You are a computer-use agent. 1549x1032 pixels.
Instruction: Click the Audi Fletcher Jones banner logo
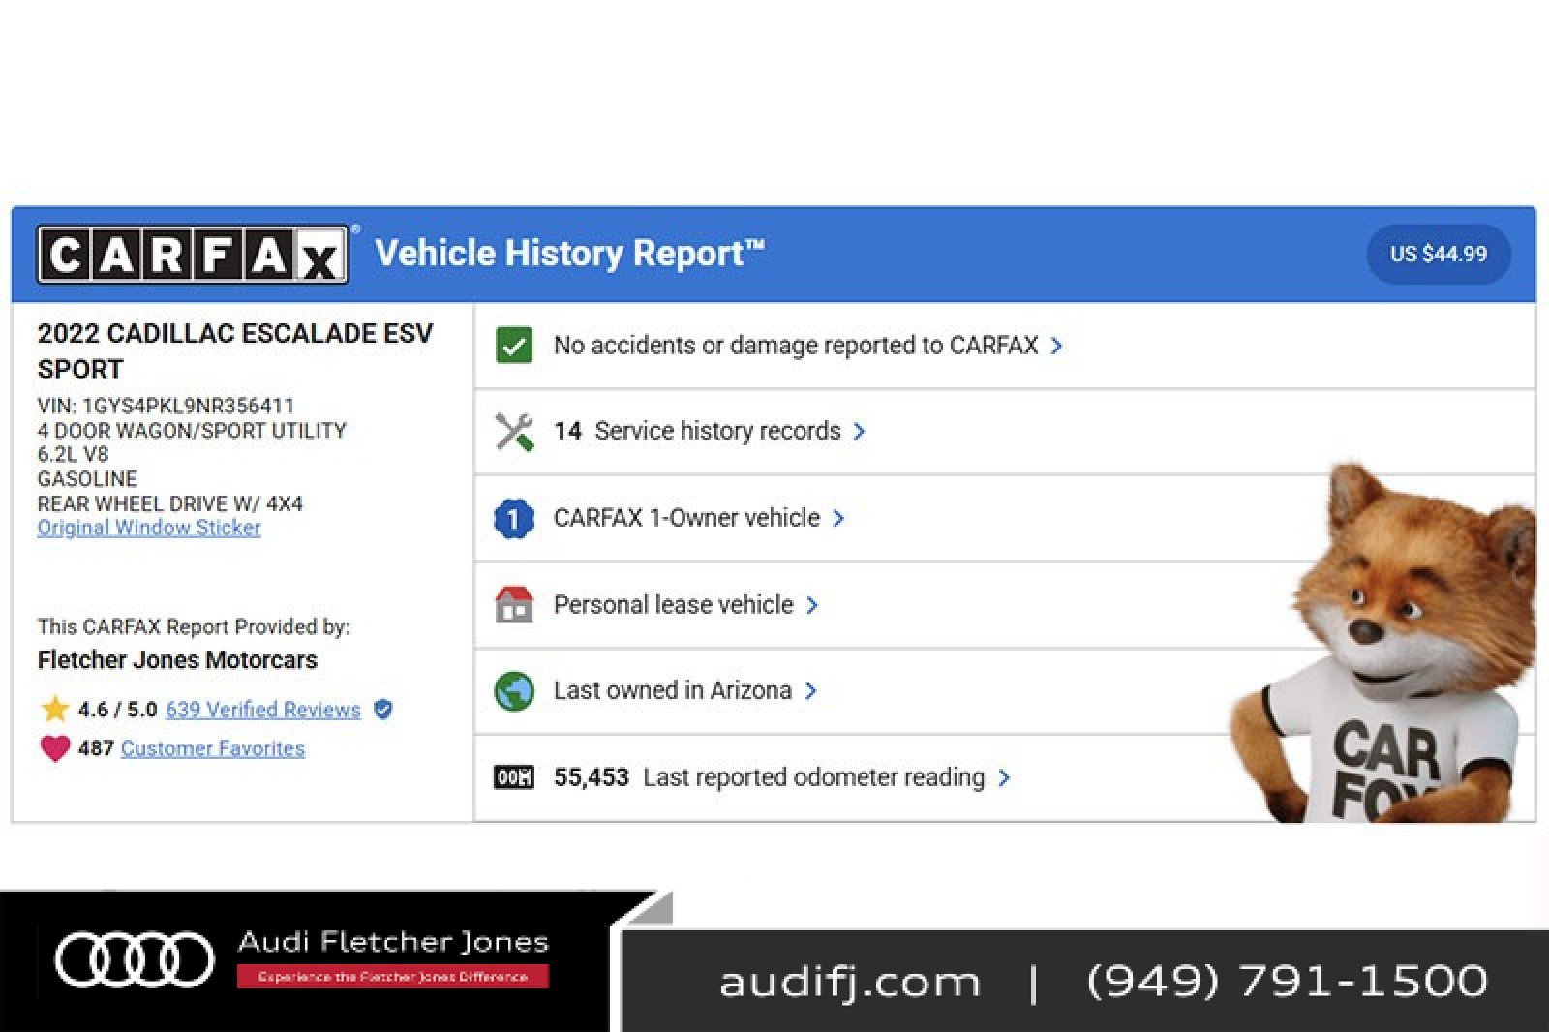(x=300, y=958)
